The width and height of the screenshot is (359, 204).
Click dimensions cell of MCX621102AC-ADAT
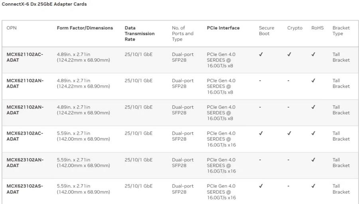click(83, 57)
